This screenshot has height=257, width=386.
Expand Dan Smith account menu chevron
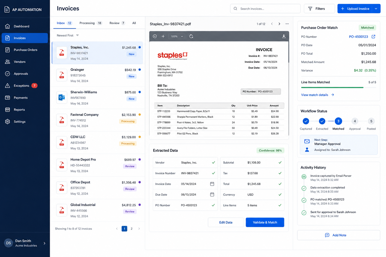(x=44, y=243)
